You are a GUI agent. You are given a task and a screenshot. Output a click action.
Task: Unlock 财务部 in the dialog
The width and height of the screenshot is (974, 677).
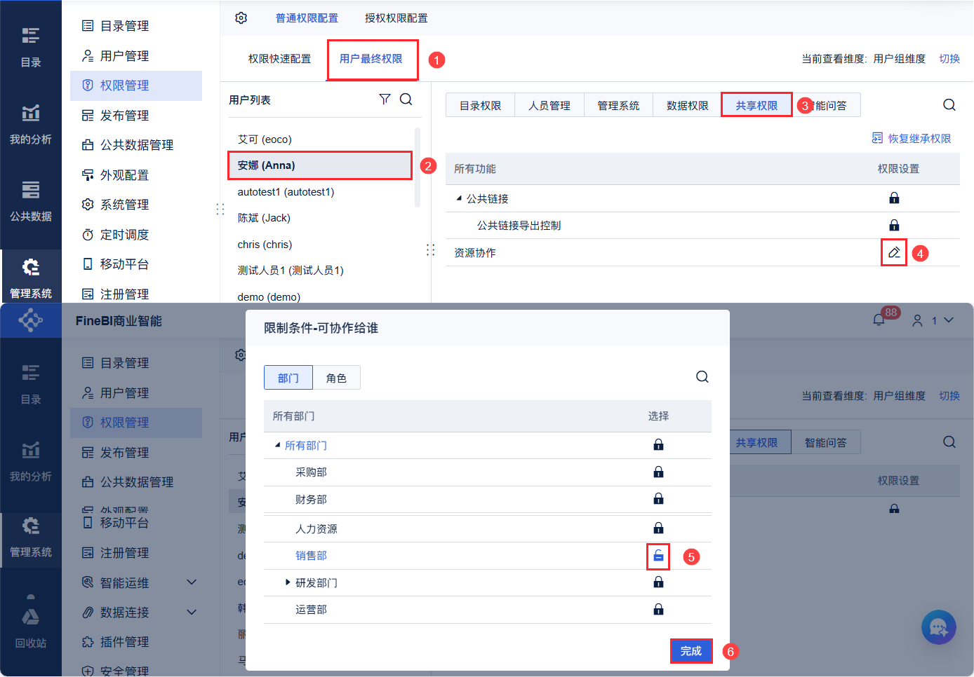point(658,499)
